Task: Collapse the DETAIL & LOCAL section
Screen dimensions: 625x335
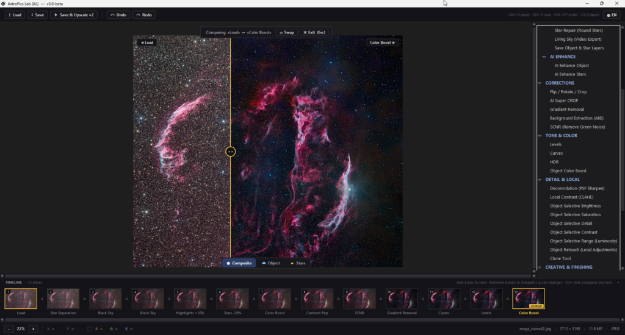Action: pos(540,180)
